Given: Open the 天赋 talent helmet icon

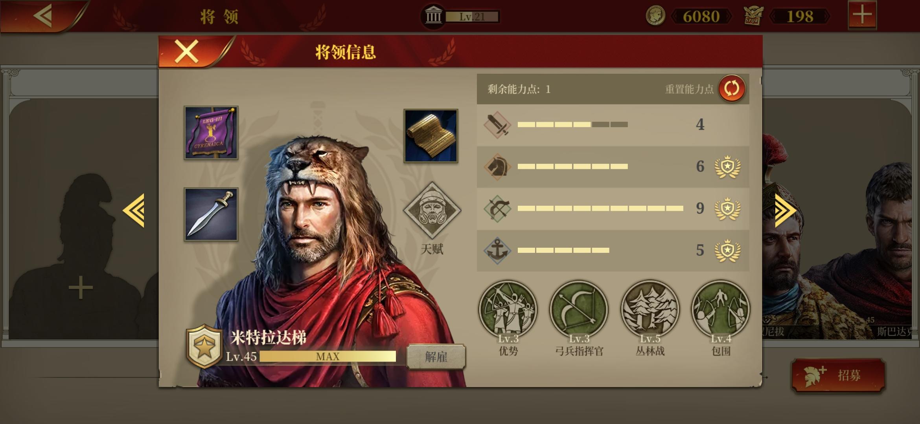Looking at the screenshot, I should pyautogui.click(x=432, y=210).
